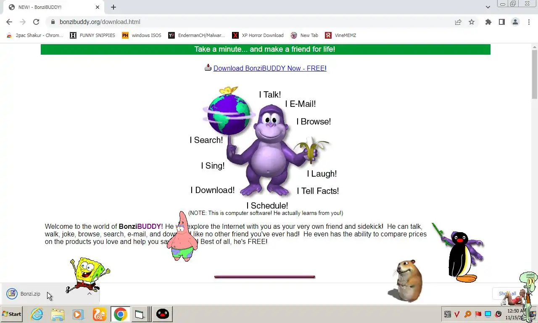Open the FUNNY SNIPPIES bookmark
Image resolution: width=538 pixels, height=323 pixels.
click(x=92, y=35)
